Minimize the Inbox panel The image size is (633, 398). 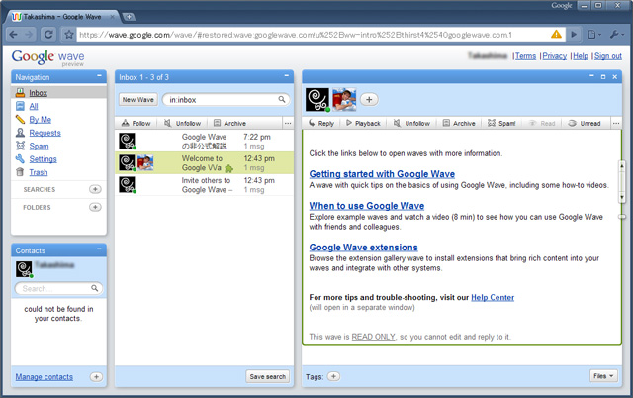coord(287,76)
